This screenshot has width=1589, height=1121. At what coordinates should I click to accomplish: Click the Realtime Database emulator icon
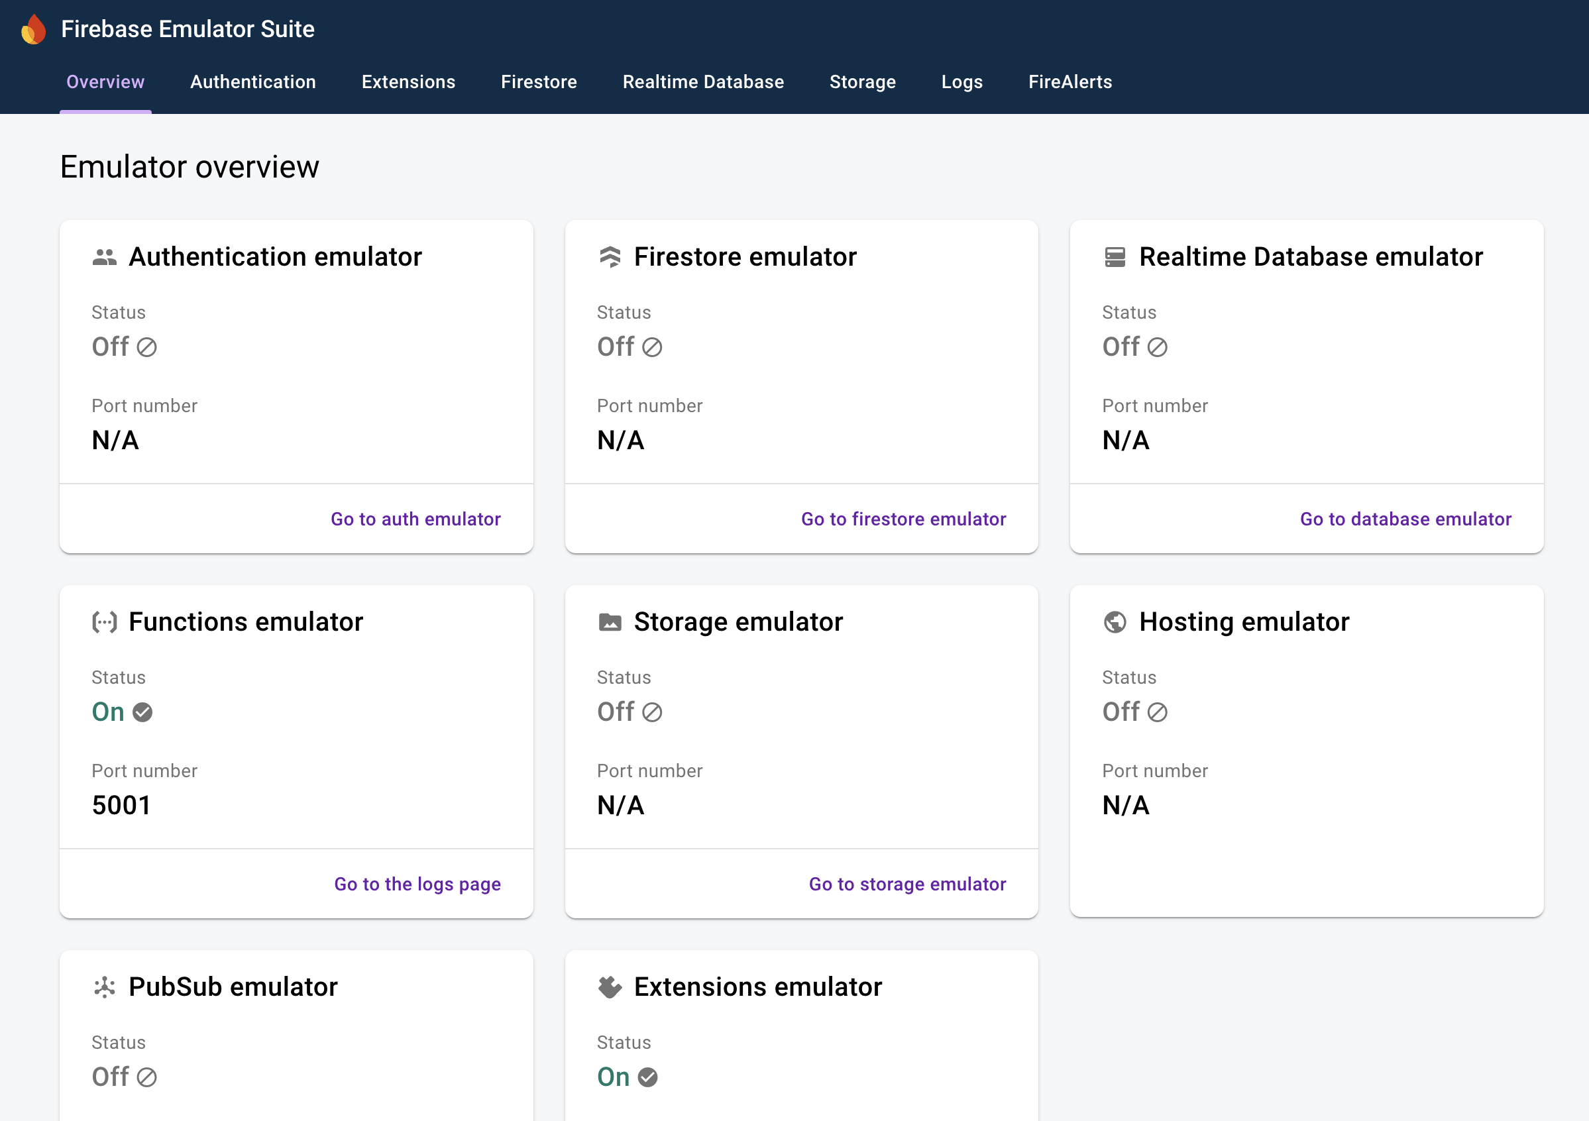[1115, 258]
